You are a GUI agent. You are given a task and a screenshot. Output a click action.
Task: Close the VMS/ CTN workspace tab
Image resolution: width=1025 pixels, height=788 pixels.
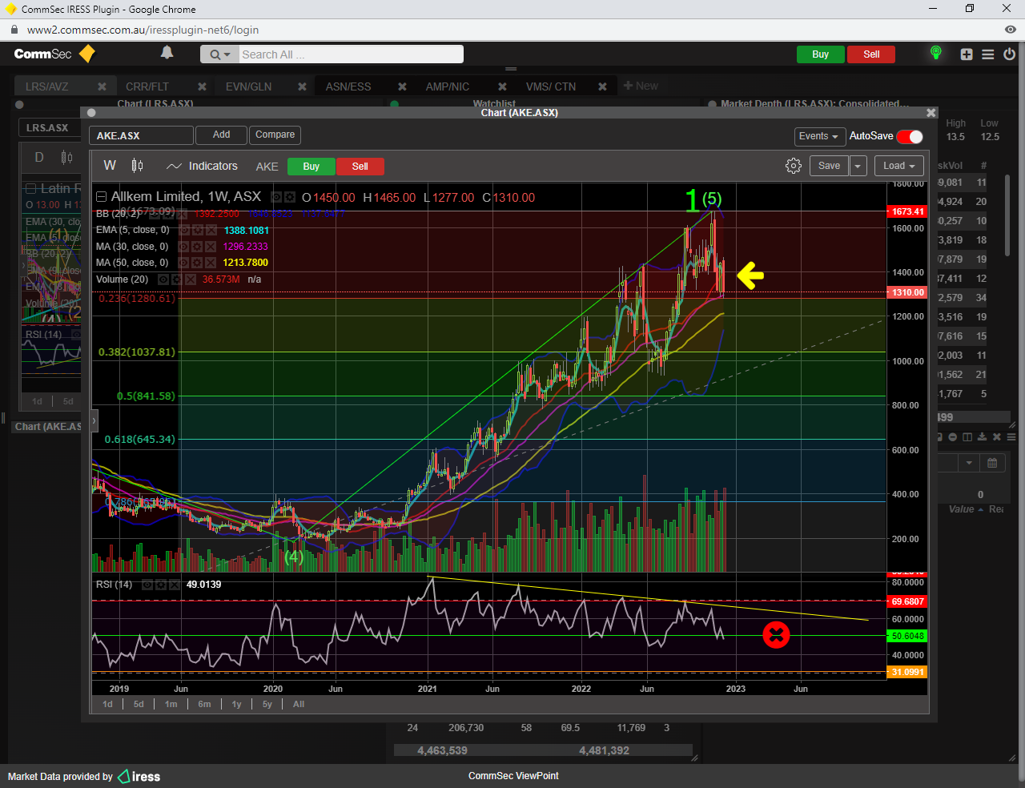(x=602, y=86)
